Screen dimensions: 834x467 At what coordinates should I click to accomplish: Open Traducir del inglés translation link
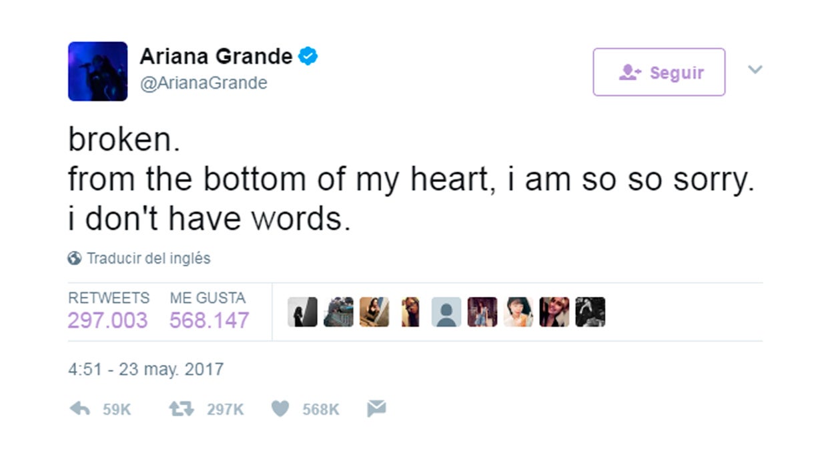[147, 258]
